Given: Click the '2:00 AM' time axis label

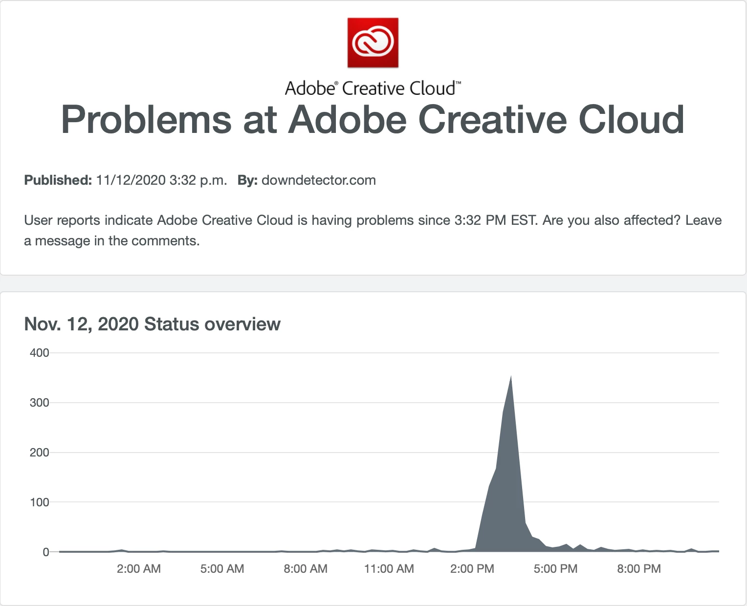Looking at the screenshot, I should click(x=139, y=569).
